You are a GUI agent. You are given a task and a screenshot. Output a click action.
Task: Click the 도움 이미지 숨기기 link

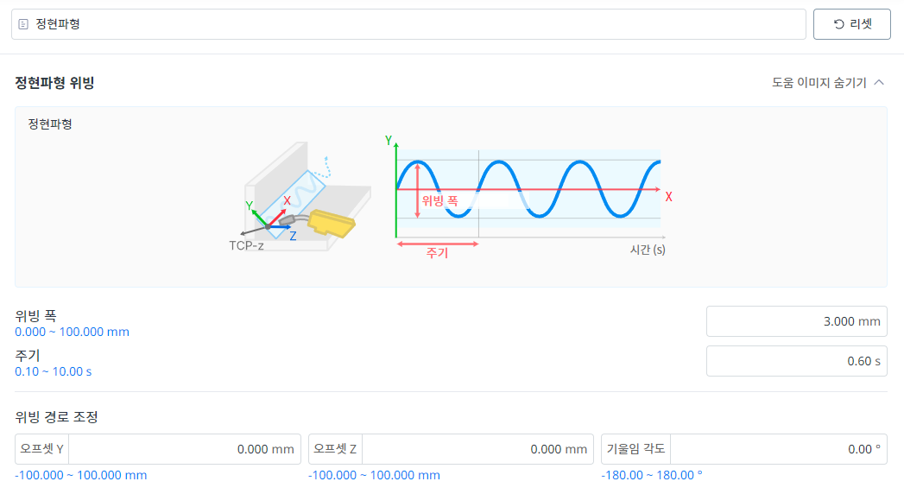(819, 83)
